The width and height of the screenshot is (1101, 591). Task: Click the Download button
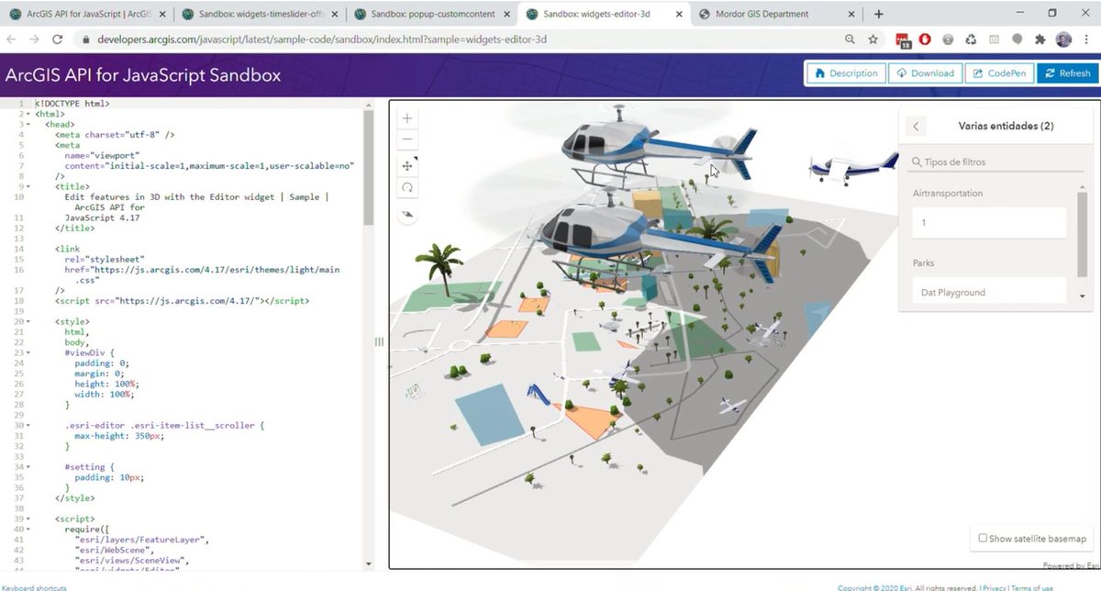(925, 73)
